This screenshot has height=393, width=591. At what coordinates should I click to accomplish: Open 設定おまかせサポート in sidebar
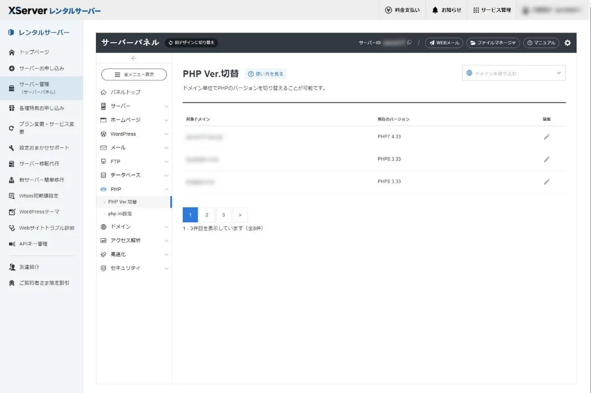pyautogui.click(x=41, y=148)
